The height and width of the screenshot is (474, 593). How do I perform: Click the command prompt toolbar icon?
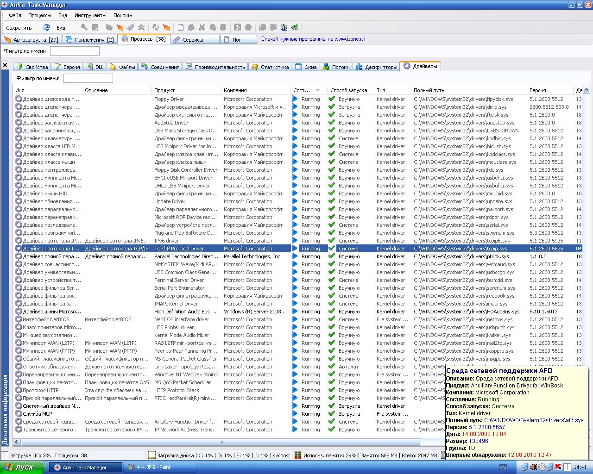[237, 28]
